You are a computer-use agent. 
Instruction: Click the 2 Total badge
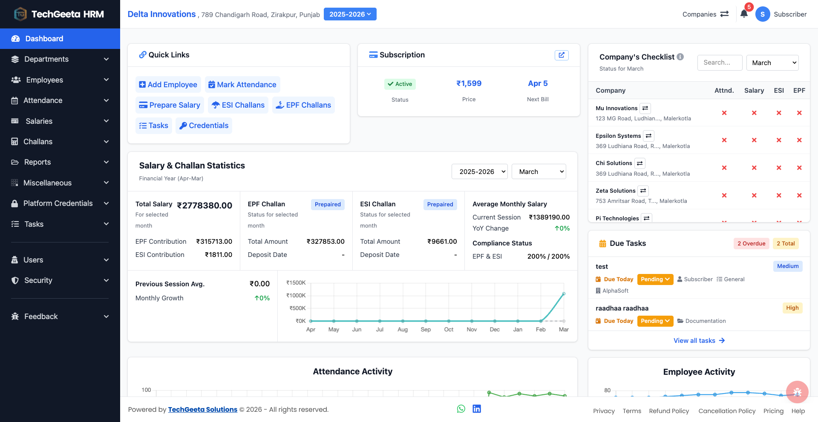[x=786, y=243]
